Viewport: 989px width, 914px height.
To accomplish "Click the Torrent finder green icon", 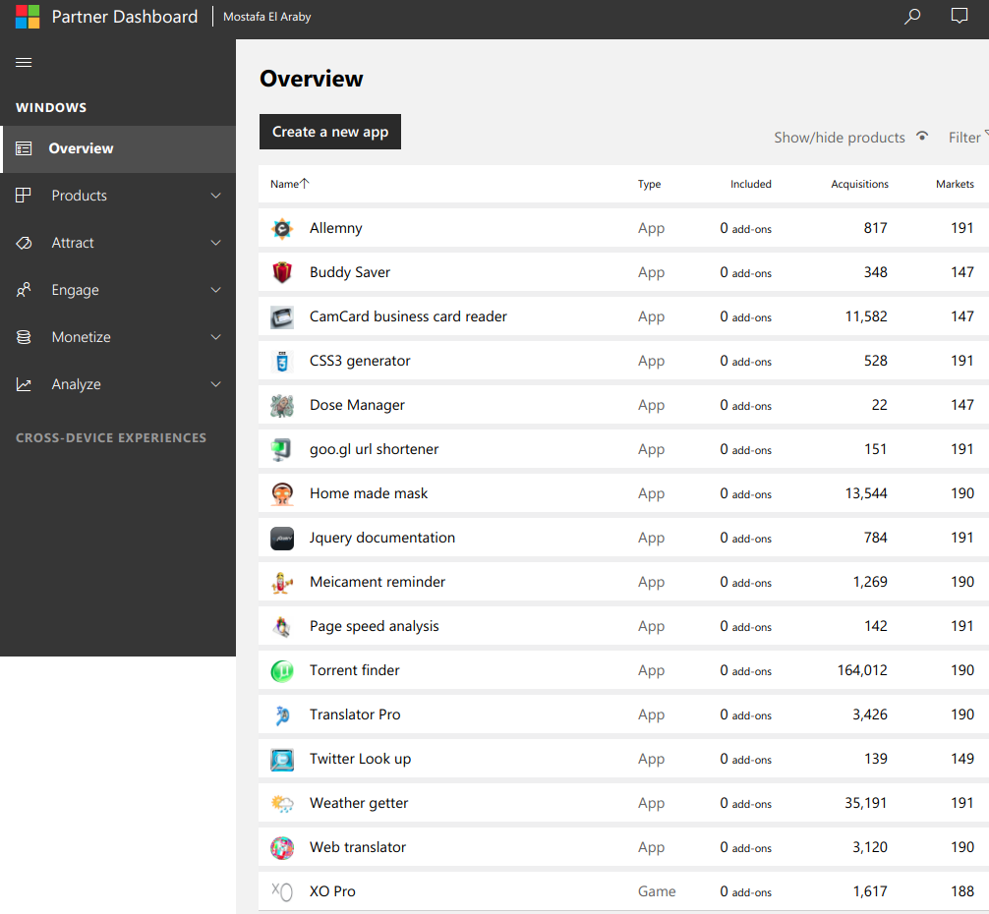I will point(282,670).
